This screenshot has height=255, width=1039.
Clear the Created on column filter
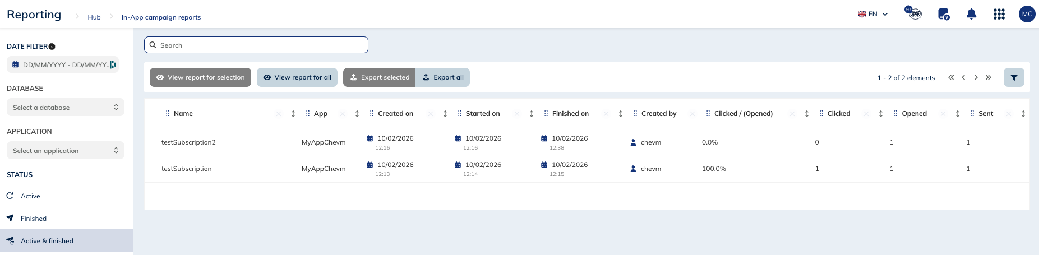431,114
